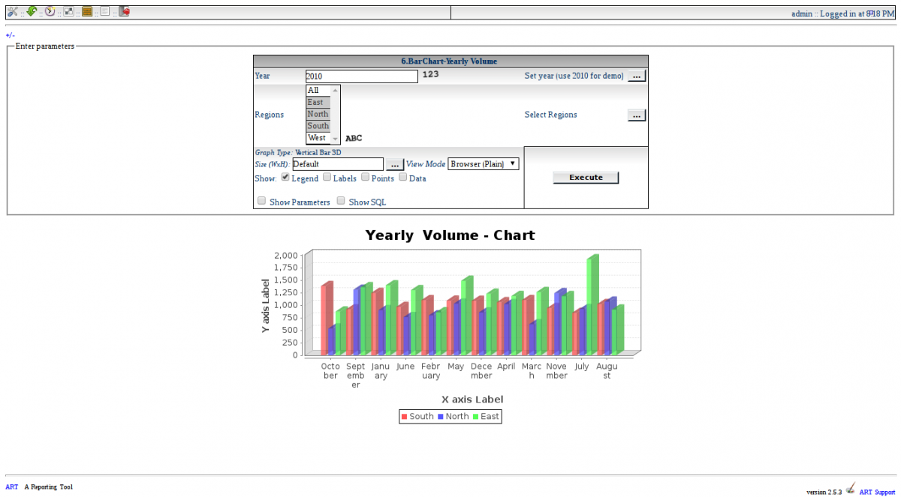Click the checkered squares toolbar icon
Viewport: 901px width, 497px height.
point(68,11)
